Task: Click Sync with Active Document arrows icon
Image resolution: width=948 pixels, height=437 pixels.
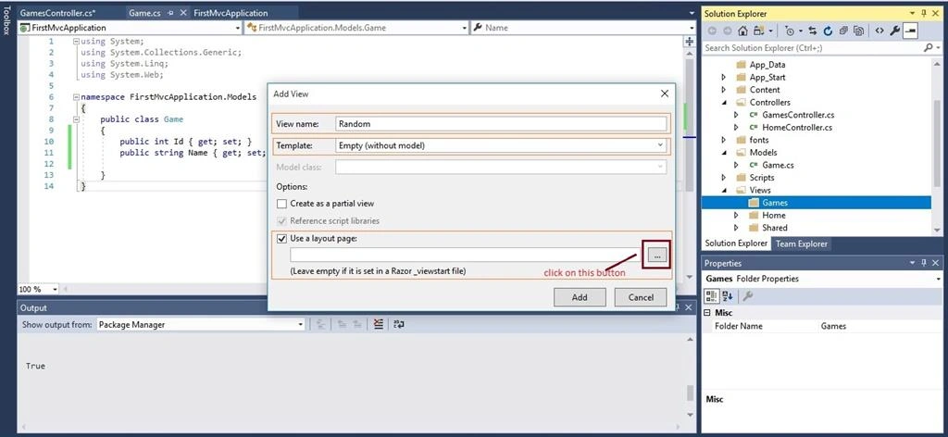Action: [813, 31]
